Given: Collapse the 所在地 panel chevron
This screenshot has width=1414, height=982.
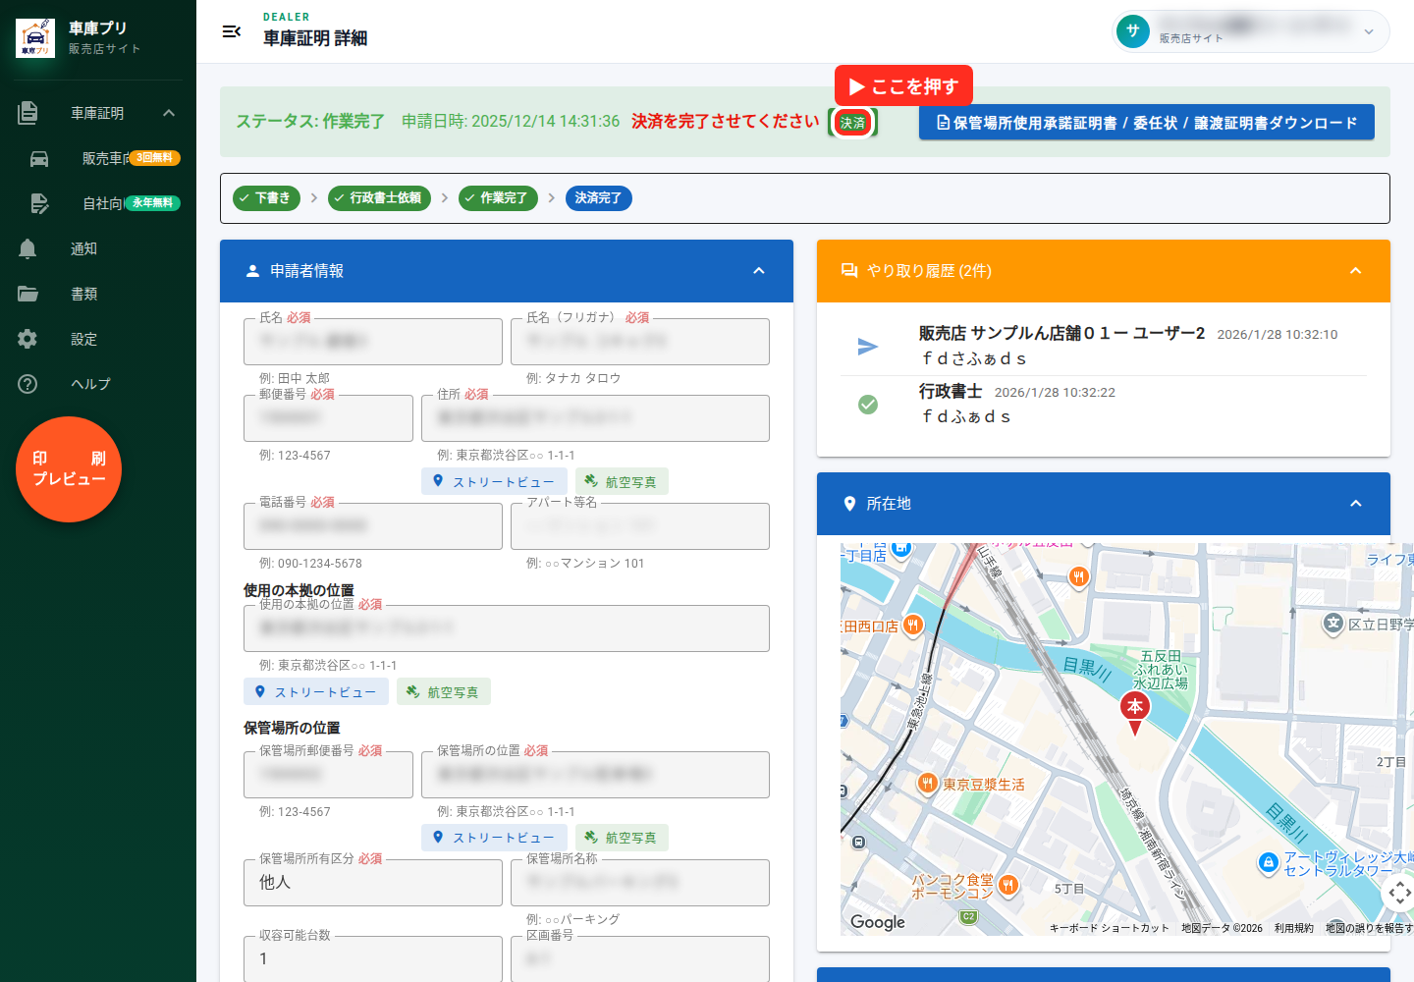Looking at the screenshot, I should pyautogui.click(x=1356, y=504).
